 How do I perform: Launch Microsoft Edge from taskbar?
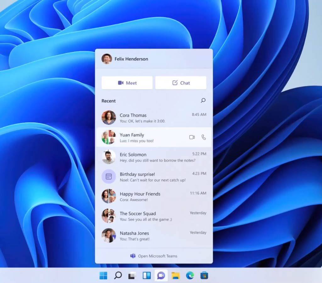click(x=190, y=275)
